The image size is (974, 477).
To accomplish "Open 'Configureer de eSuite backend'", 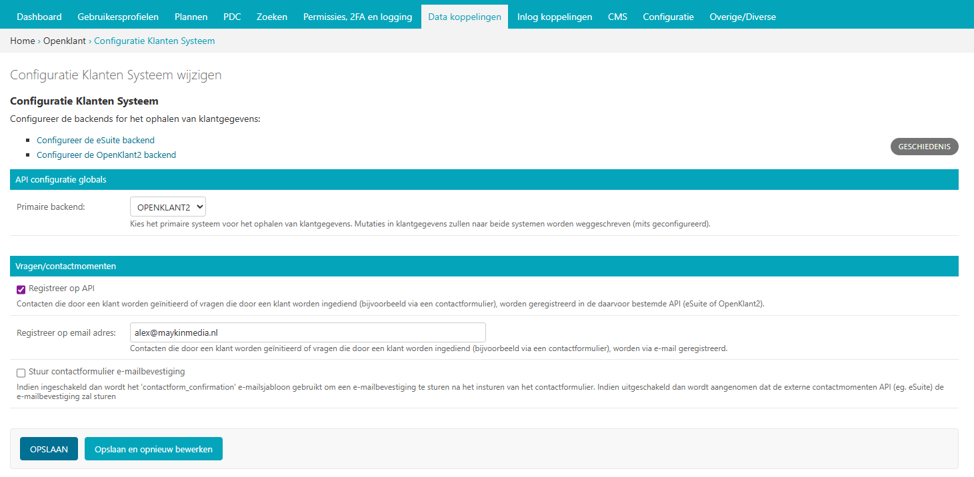I will pos(95,140).
